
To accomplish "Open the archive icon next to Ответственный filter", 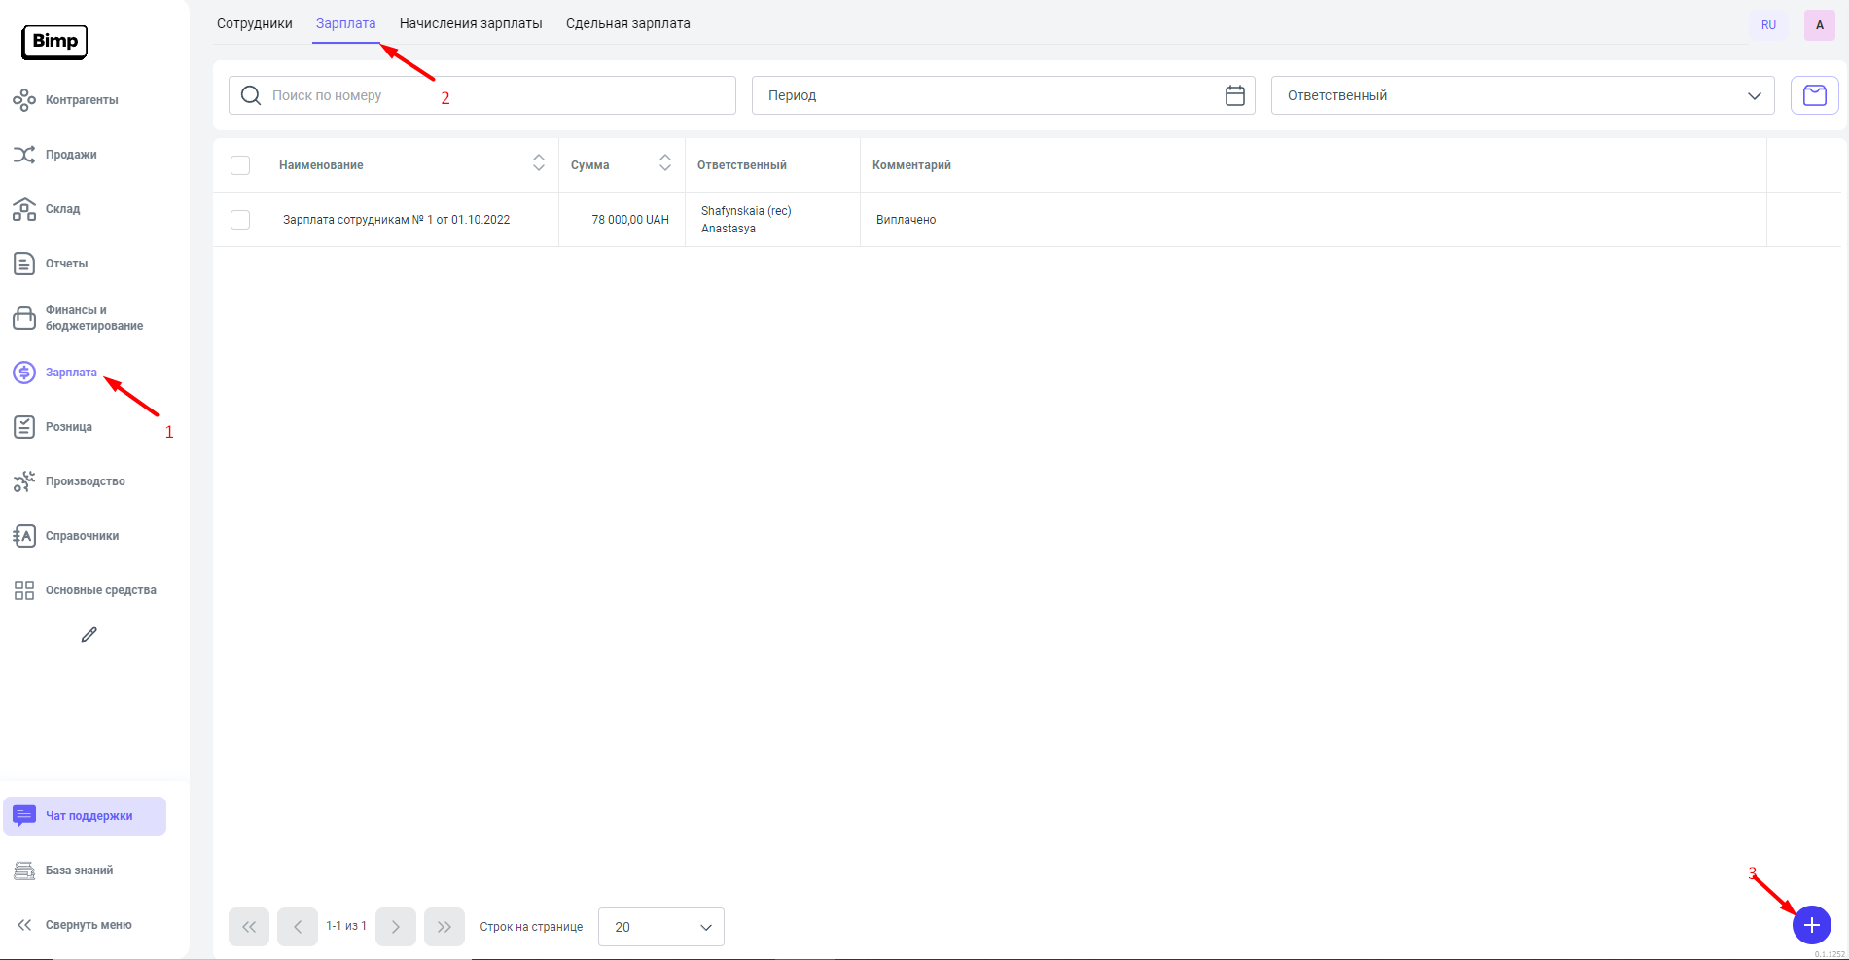I will pyautogui.click(x=1814, y=95).
